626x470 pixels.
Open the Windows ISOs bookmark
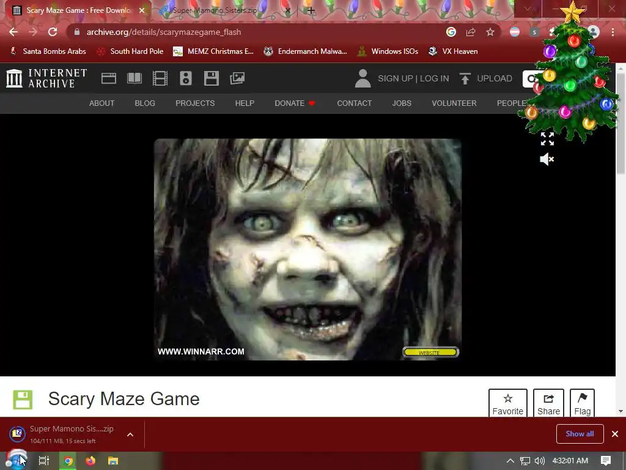click(x=388, y=51)
